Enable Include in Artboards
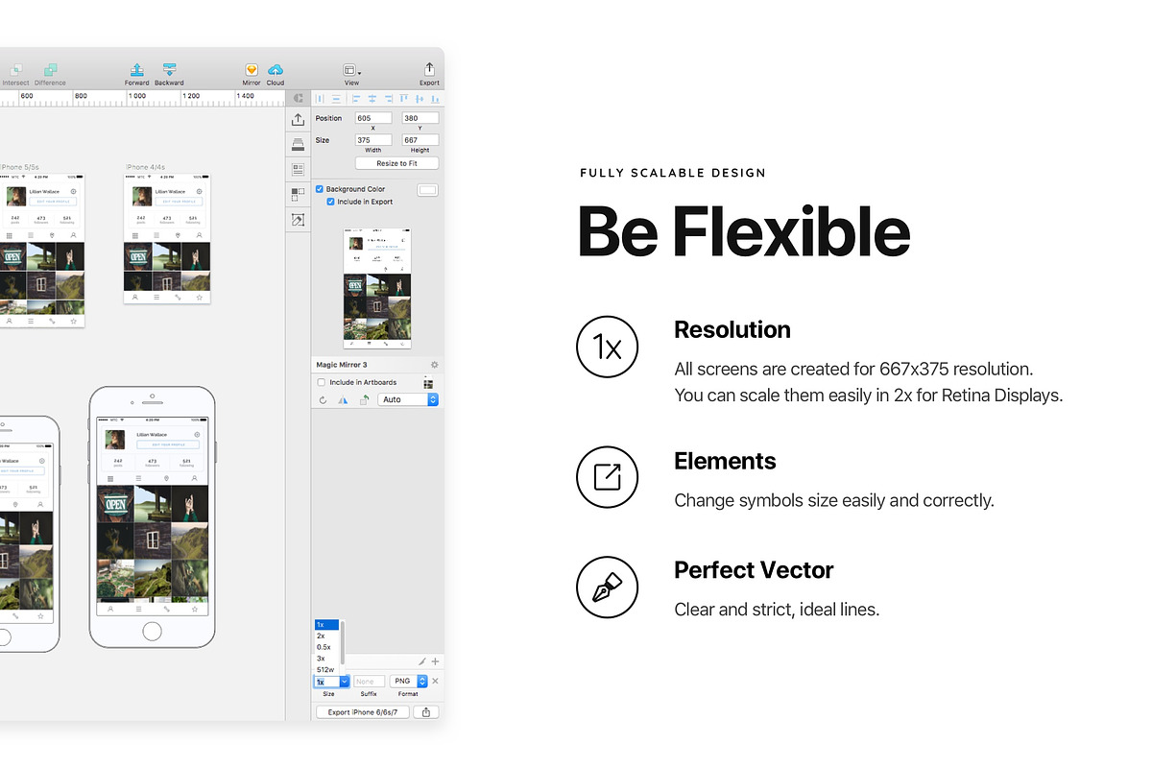Viewport: 1152px width, 768px height. pyautogui.click(x=321, y=382)
